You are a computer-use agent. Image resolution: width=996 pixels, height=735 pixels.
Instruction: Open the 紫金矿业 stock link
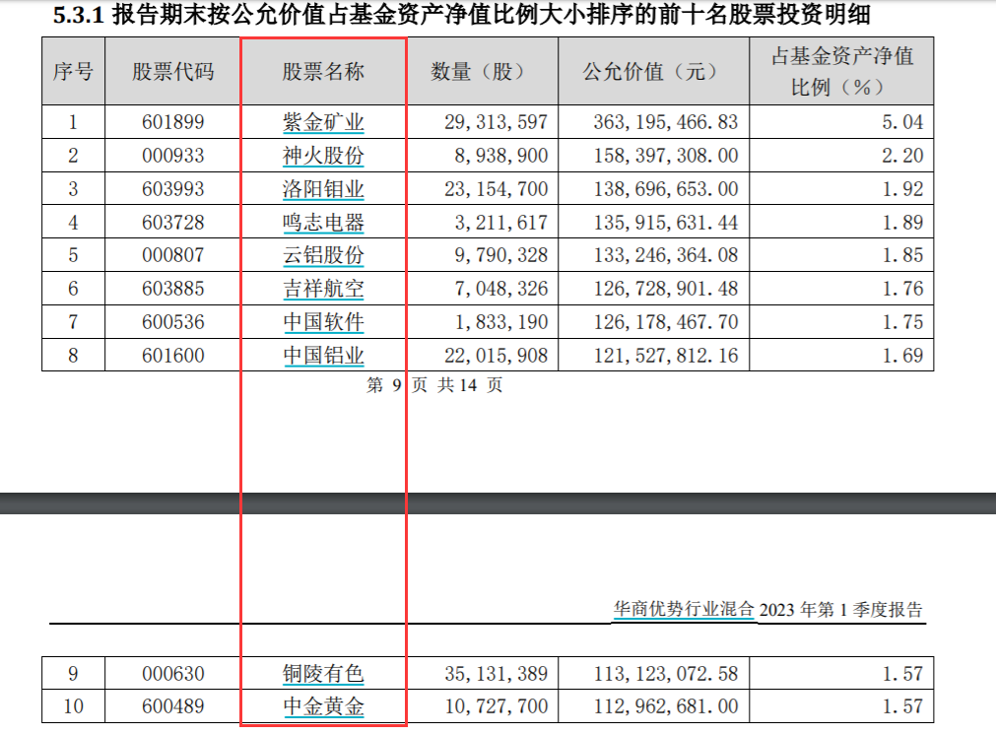[323, 122]
